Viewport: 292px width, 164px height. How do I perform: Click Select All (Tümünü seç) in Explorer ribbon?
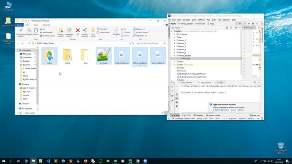tap(139, 29)
